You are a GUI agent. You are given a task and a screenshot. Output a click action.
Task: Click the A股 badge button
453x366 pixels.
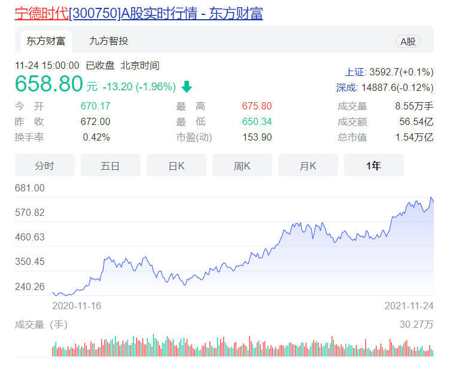(408, 42)
